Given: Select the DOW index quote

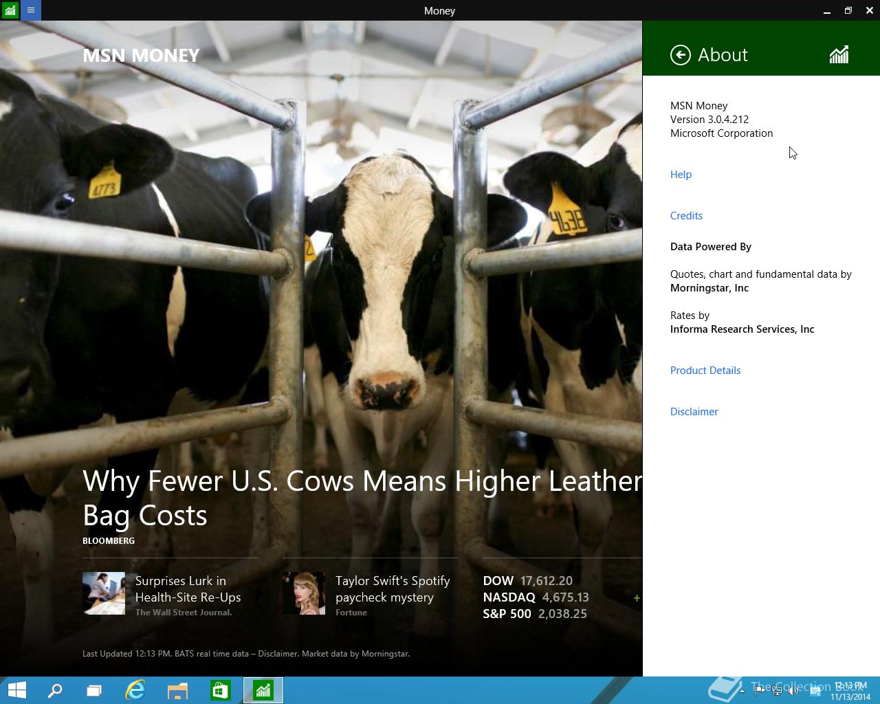Looking at the screenshot, I should pyautogui.click(x=528, y=581).
